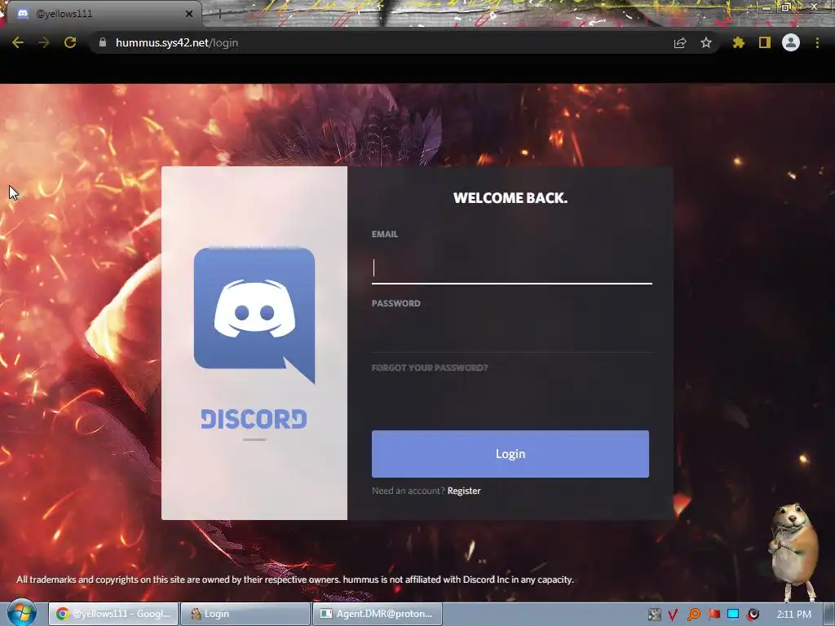Share this page via share icon
The image size is (835, 626).
tap(680, 43)
